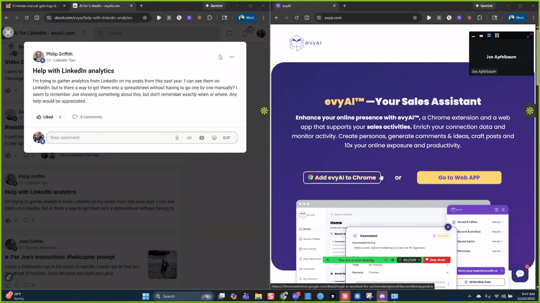The width and height of the screenshot is (540, 303).
Task: Open Idea Generator in the evyAI sidebar
Action: click(310, 259)
